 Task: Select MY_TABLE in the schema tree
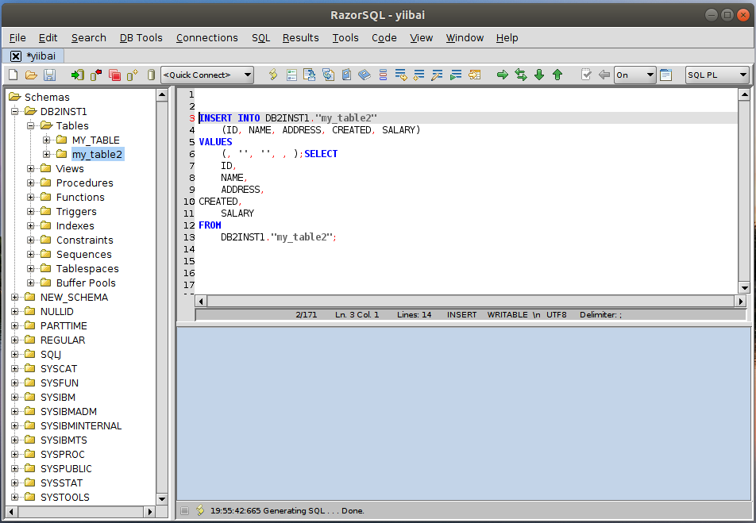click(x=95, y=140)
